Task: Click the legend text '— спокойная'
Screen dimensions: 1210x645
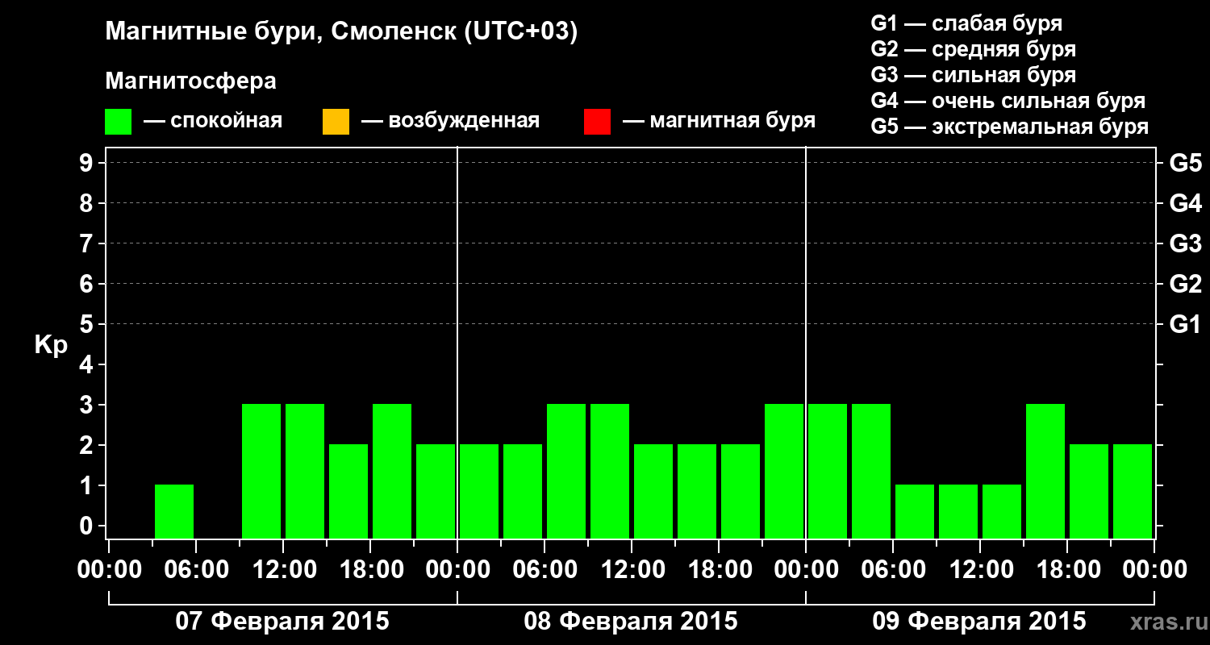Action: click(x=213, y=122)
